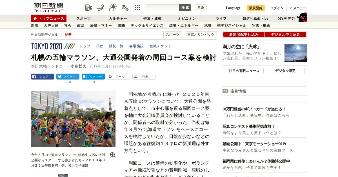Screen dimensions: 338x177
Task: Select the カルチャー tab
Action: coord(118,19)
